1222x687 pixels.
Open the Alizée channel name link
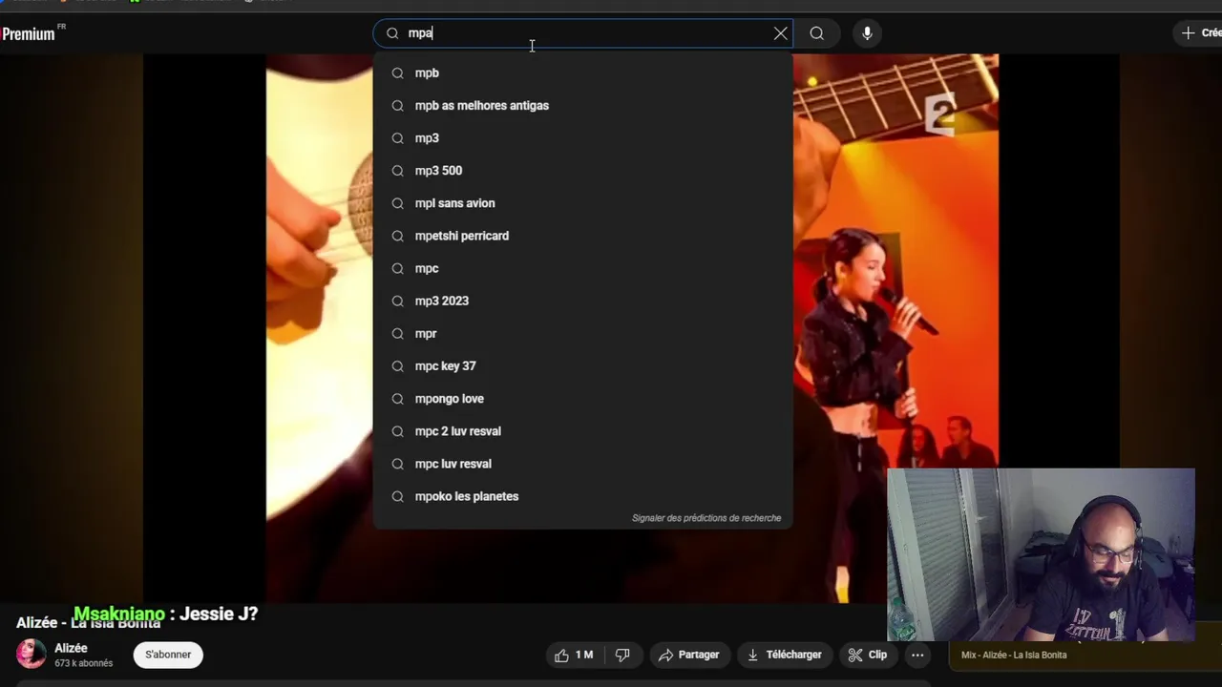tap(71, 648)
